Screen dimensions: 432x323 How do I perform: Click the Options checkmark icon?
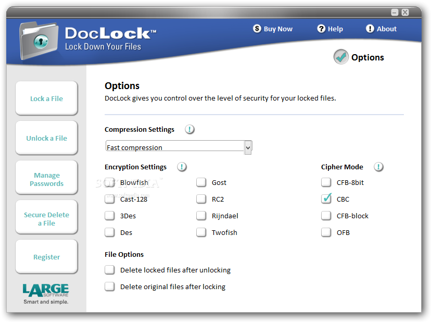pos(341,57)
